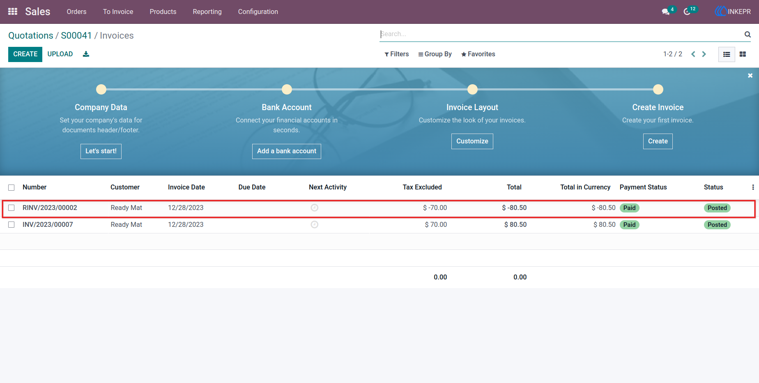Tick checkbox for INV/2023/00007 row
Viewport: 759px width, 383px height.
pos(11,225)
